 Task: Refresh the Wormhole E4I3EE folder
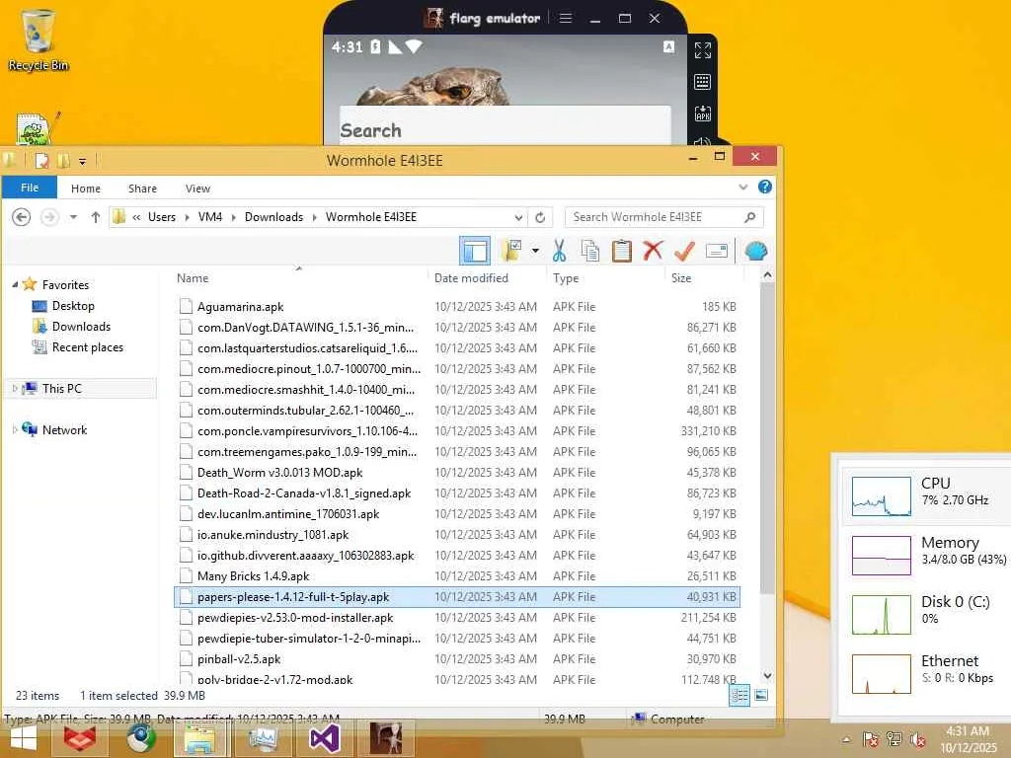coord(540,217)
